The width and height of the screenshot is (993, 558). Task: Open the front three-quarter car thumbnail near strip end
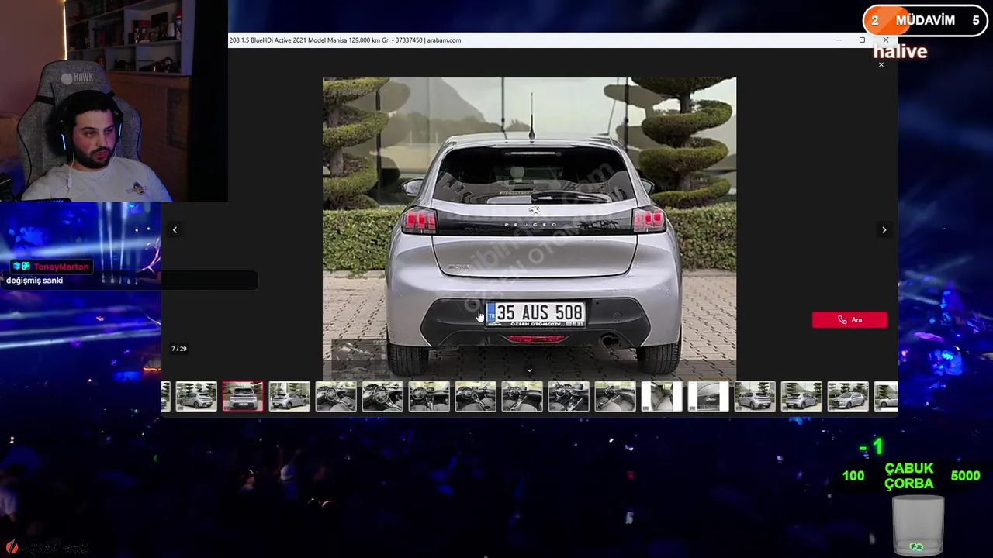point(848,396)
